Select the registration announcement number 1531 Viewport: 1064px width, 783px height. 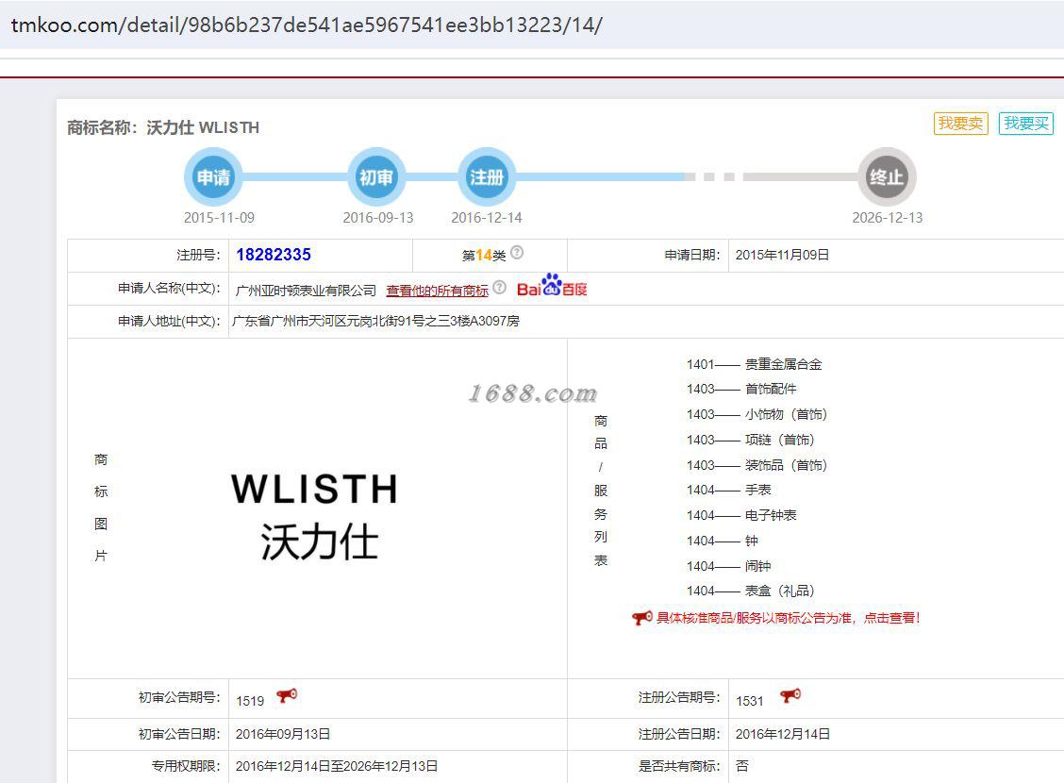click(750, 701)
